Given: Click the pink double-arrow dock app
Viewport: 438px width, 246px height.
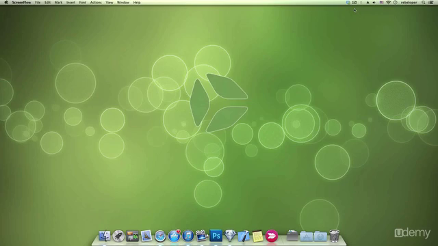Looking at the screenshot, I should pyautogui.click(x=272, y=236).
